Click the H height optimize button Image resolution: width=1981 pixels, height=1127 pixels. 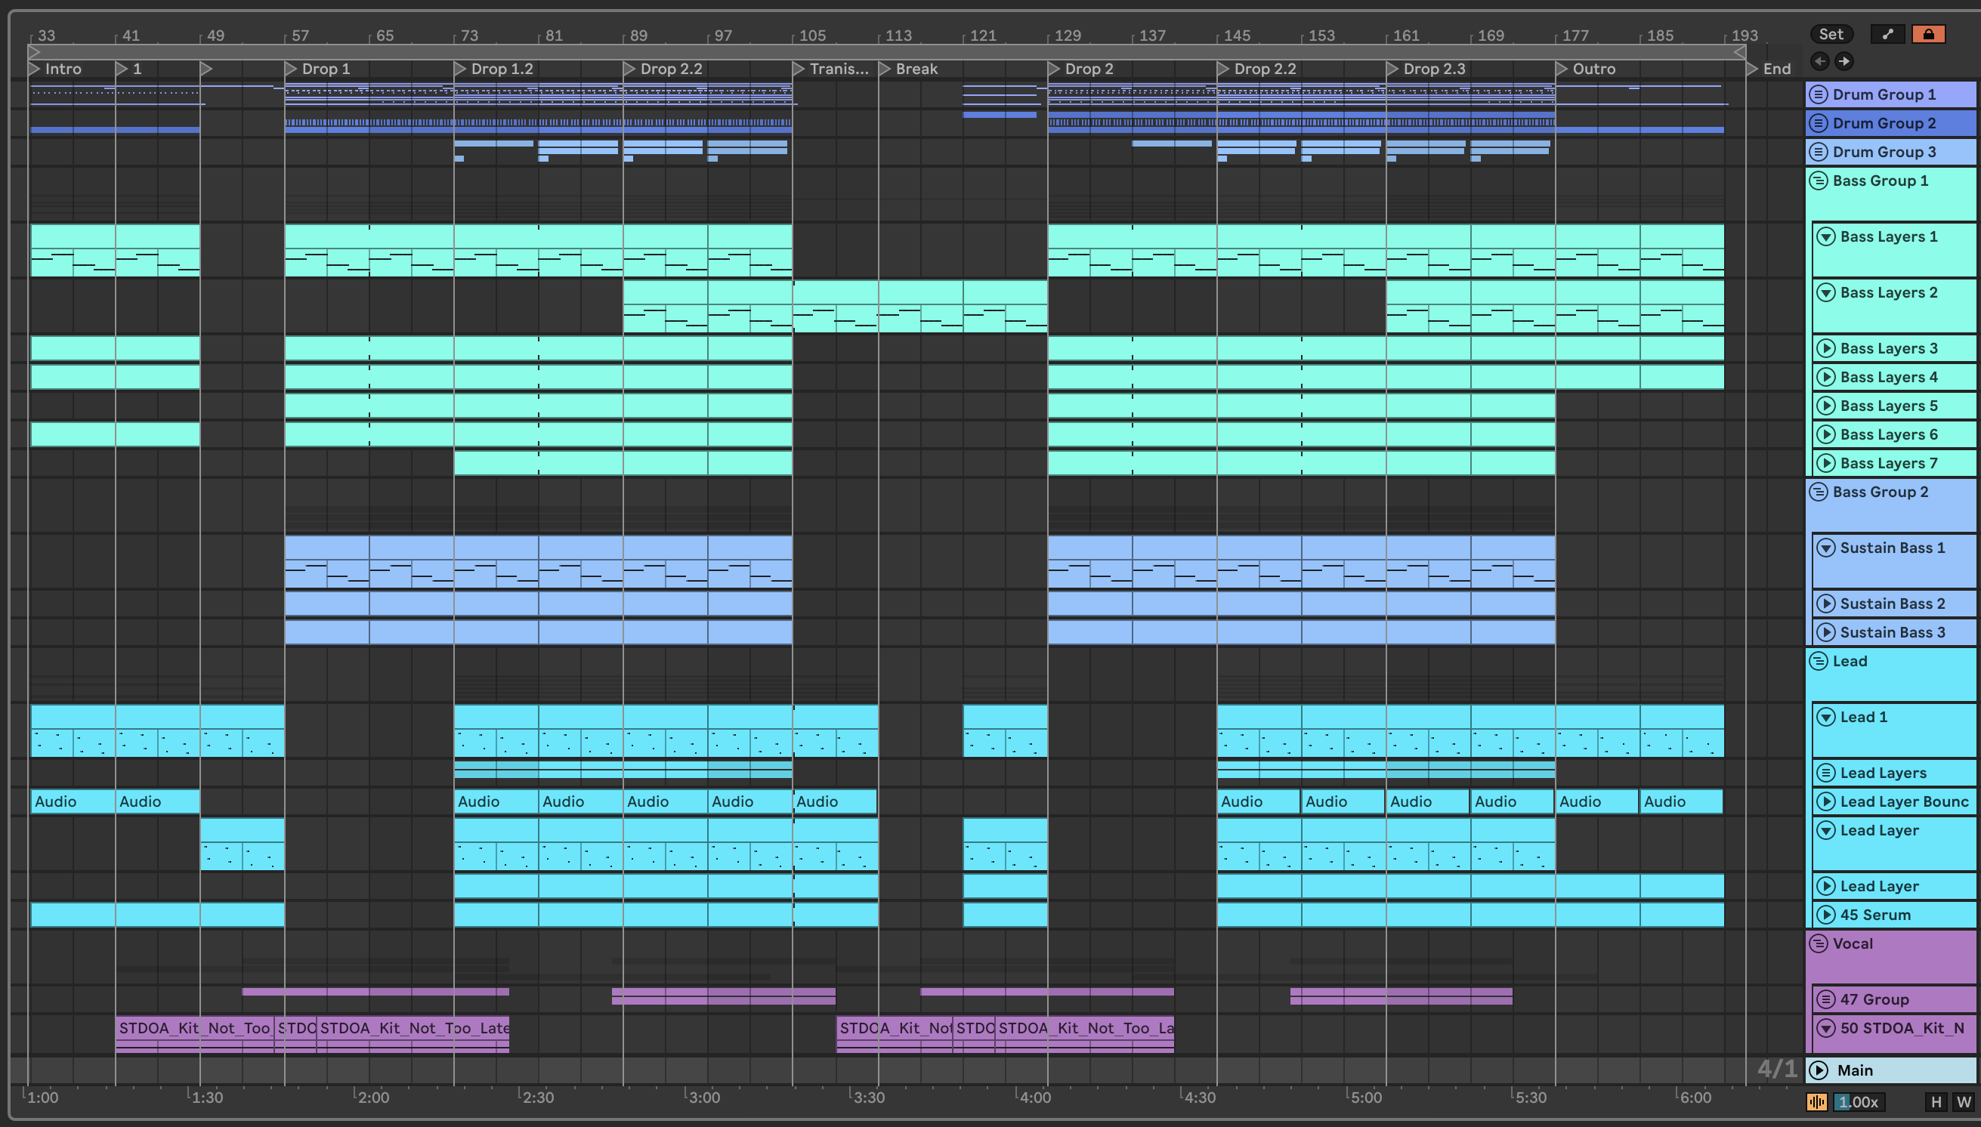click(x=1936, y=1101)
